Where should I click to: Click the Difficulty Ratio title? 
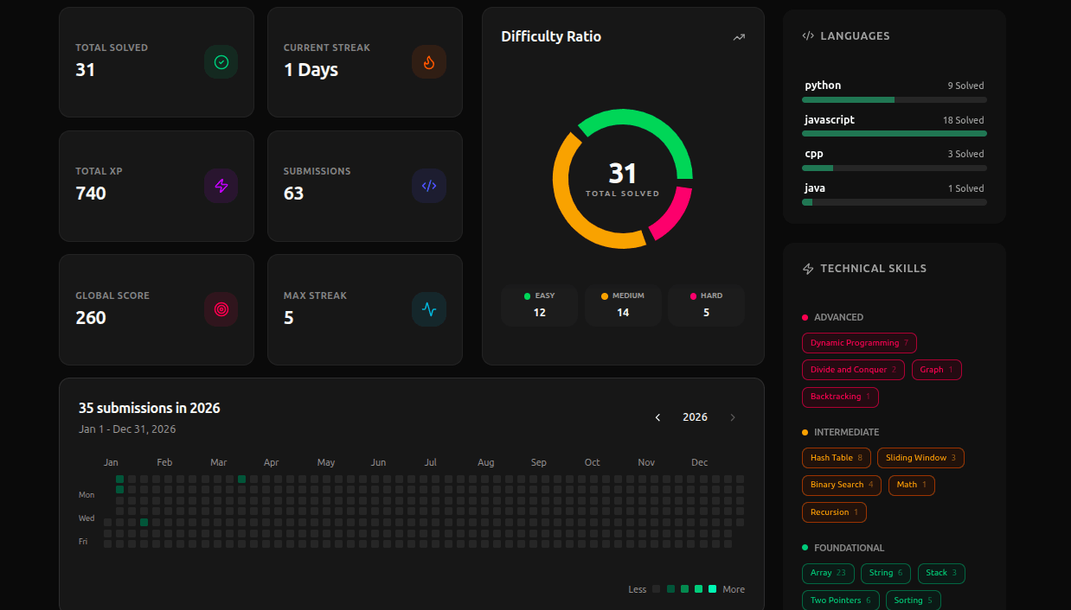point(551,36)
